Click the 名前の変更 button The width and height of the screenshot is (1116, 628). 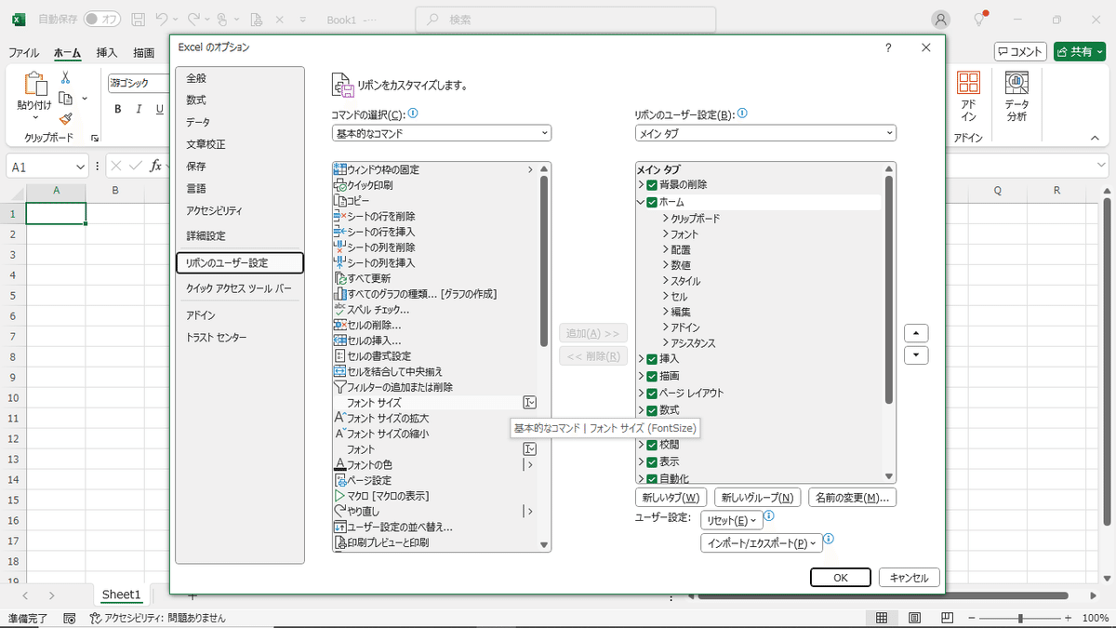[x=853, y=498]
